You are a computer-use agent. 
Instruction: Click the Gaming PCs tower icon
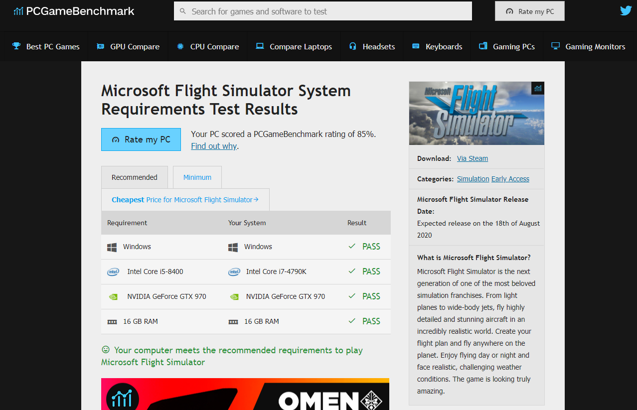(x=483, y=46)
